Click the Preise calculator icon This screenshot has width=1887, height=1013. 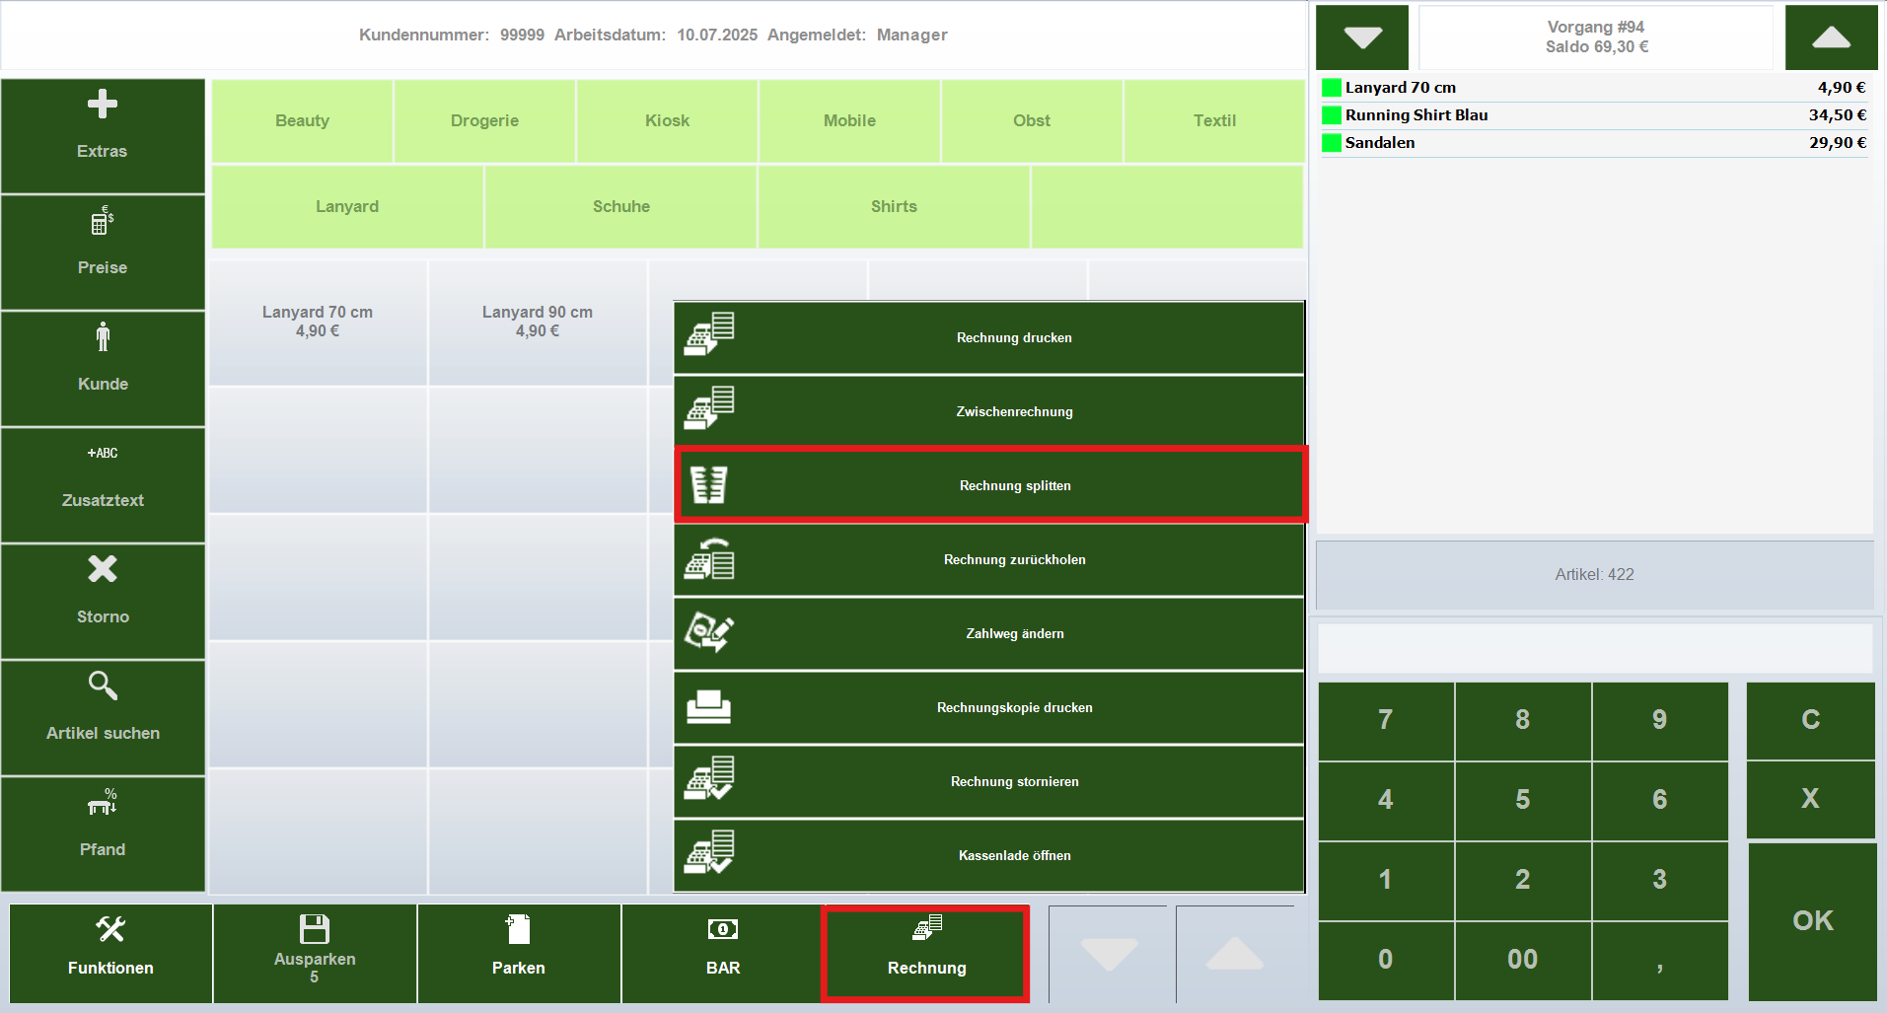pyautogui.click(x=103, y=221)
